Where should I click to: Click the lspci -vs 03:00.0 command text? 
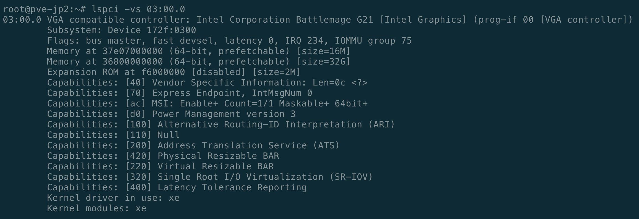(138, 9)
